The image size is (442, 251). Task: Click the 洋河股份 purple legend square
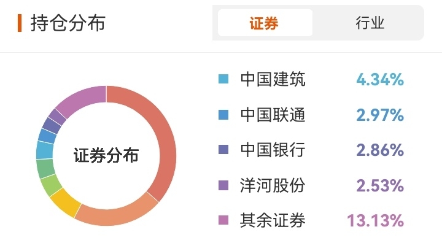click(223, 185)
